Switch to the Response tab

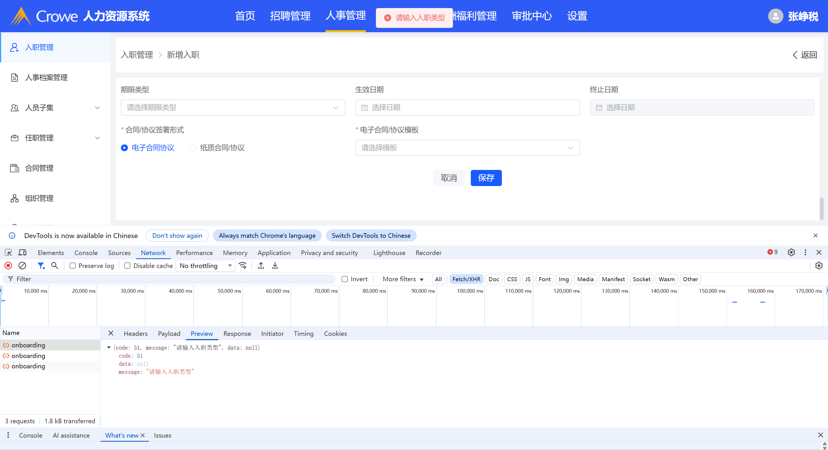pyautogui.click(x=237, y=334)
